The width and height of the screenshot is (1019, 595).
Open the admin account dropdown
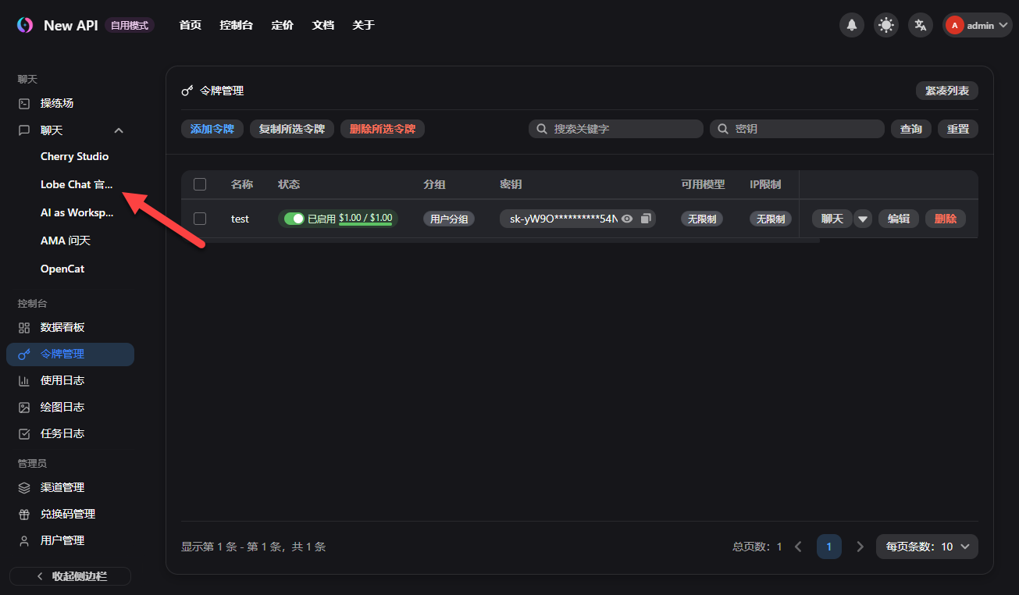click(977, 24)
